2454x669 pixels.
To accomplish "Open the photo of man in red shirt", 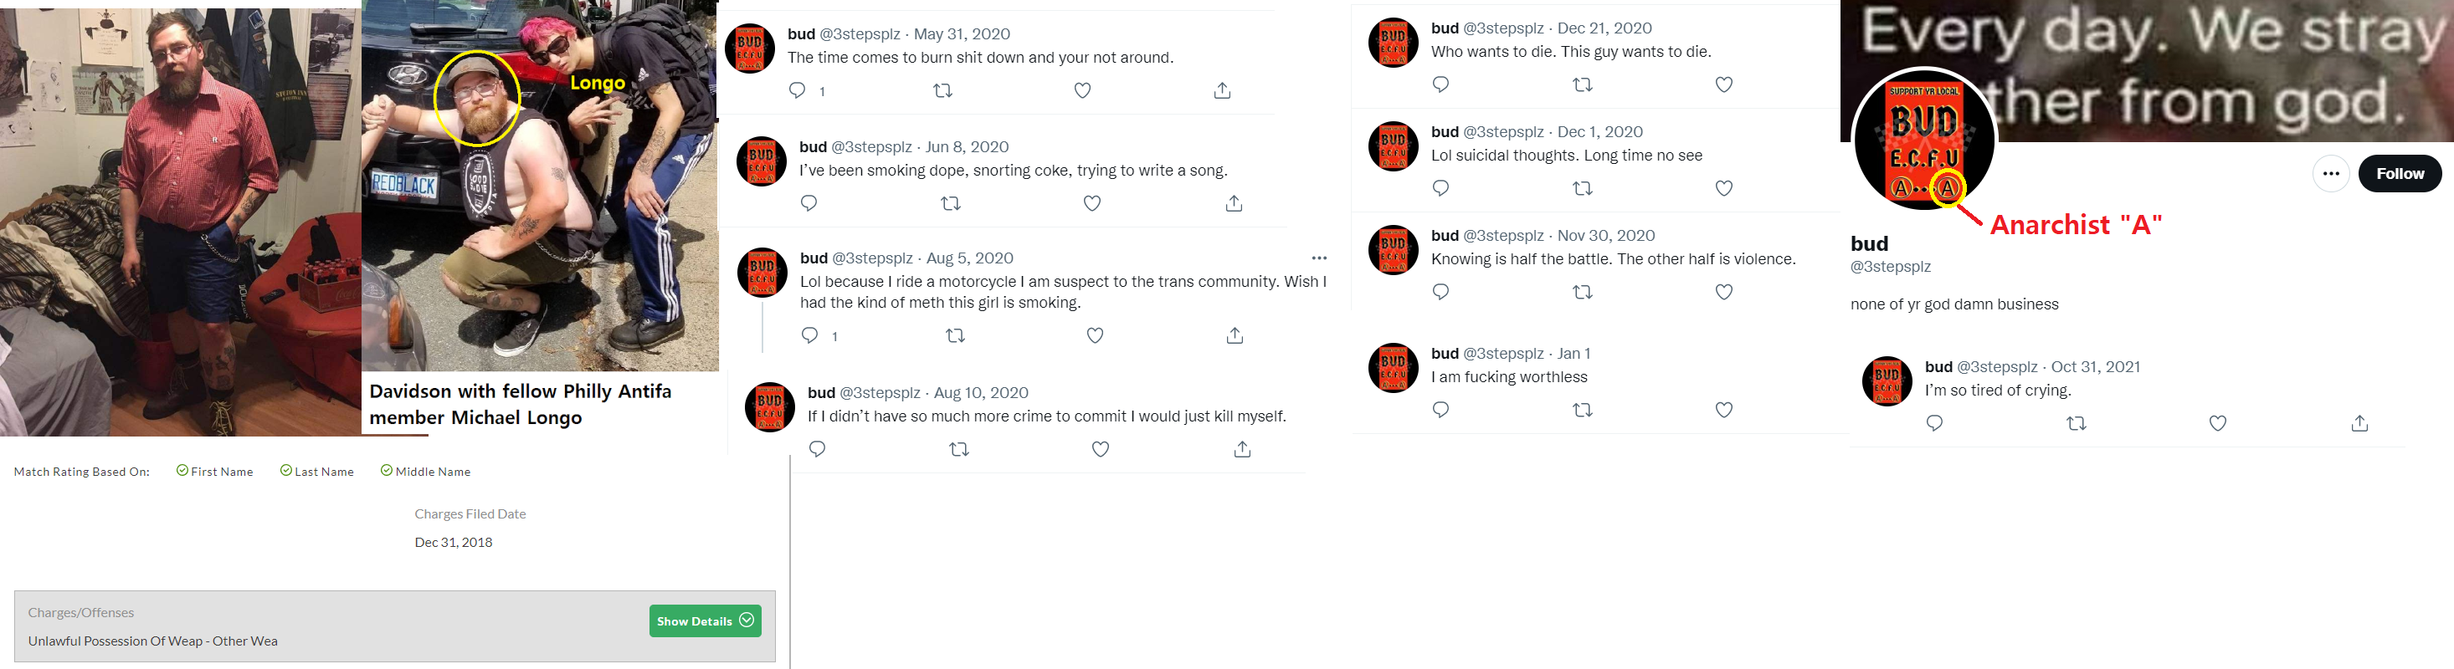I will click(180, 219).
